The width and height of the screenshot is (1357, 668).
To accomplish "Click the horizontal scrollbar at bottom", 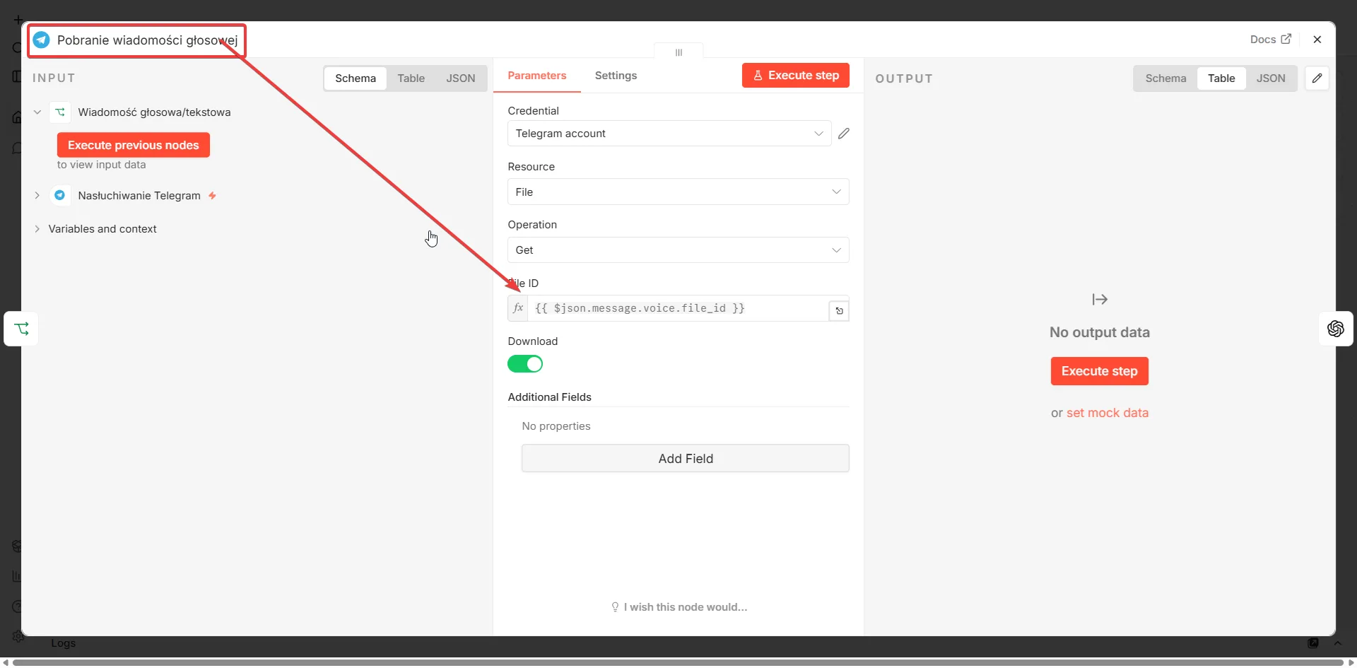I will (x=678, y=662).
